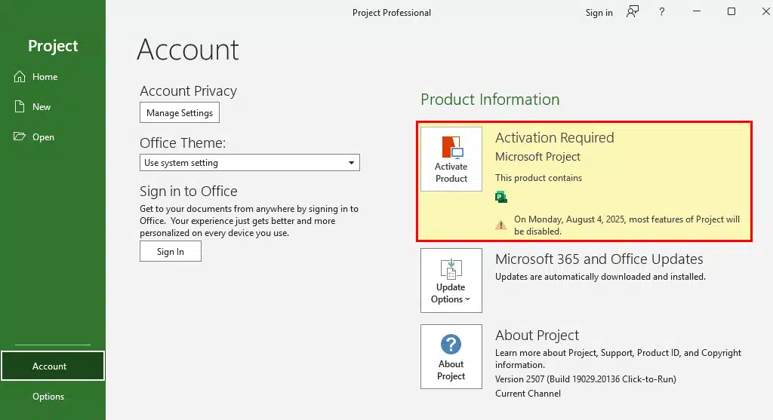Click the warning triangle icon
This screenshot has height=420, width=773.
click(x=501, y=225)
